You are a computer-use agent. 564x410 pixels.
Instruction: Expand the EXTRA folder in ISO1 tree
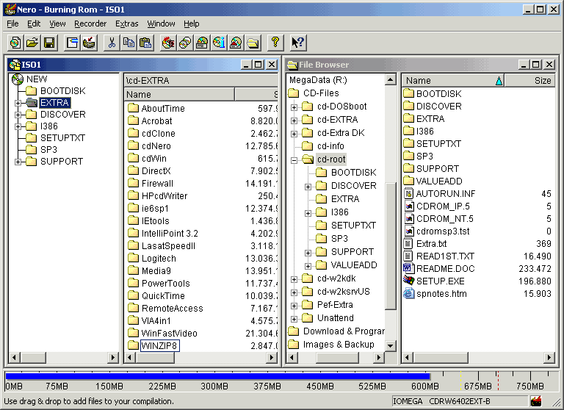coord(18,103)
